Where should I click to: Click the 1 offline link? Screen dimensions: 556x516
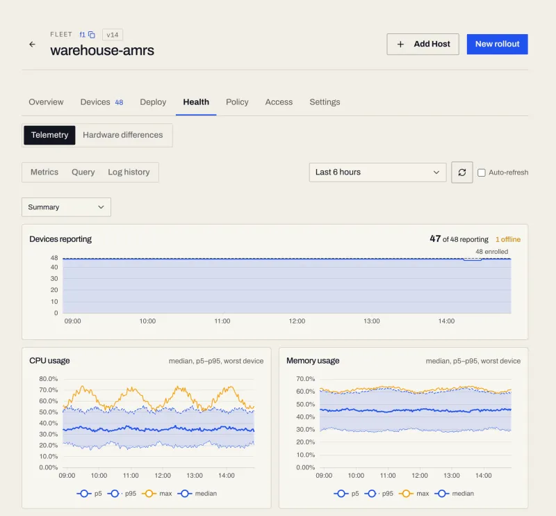508,239
